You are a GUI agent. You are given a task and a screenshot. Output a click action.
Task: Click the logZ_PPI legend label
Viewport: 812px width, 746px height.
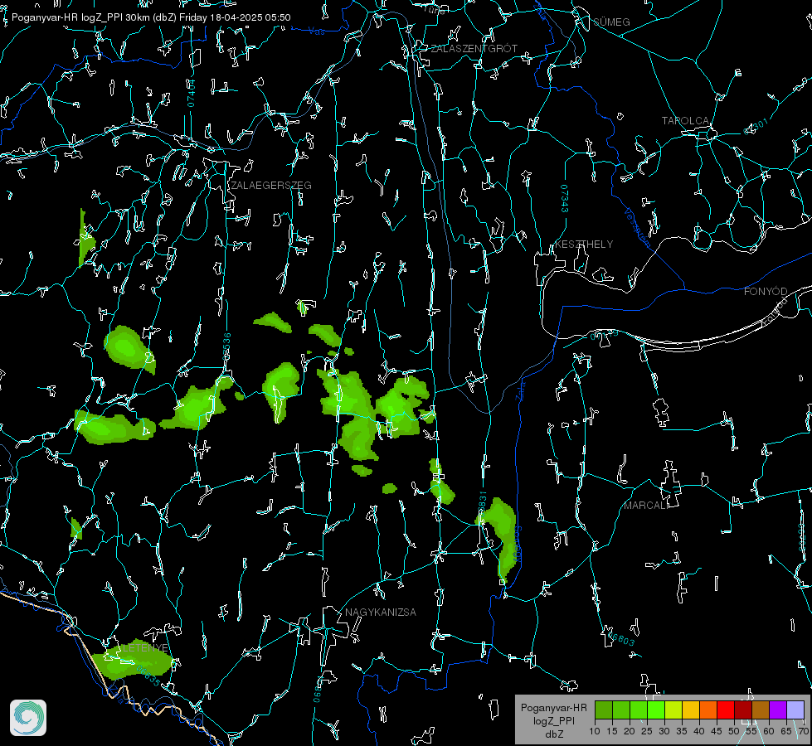tap(553, 720)
